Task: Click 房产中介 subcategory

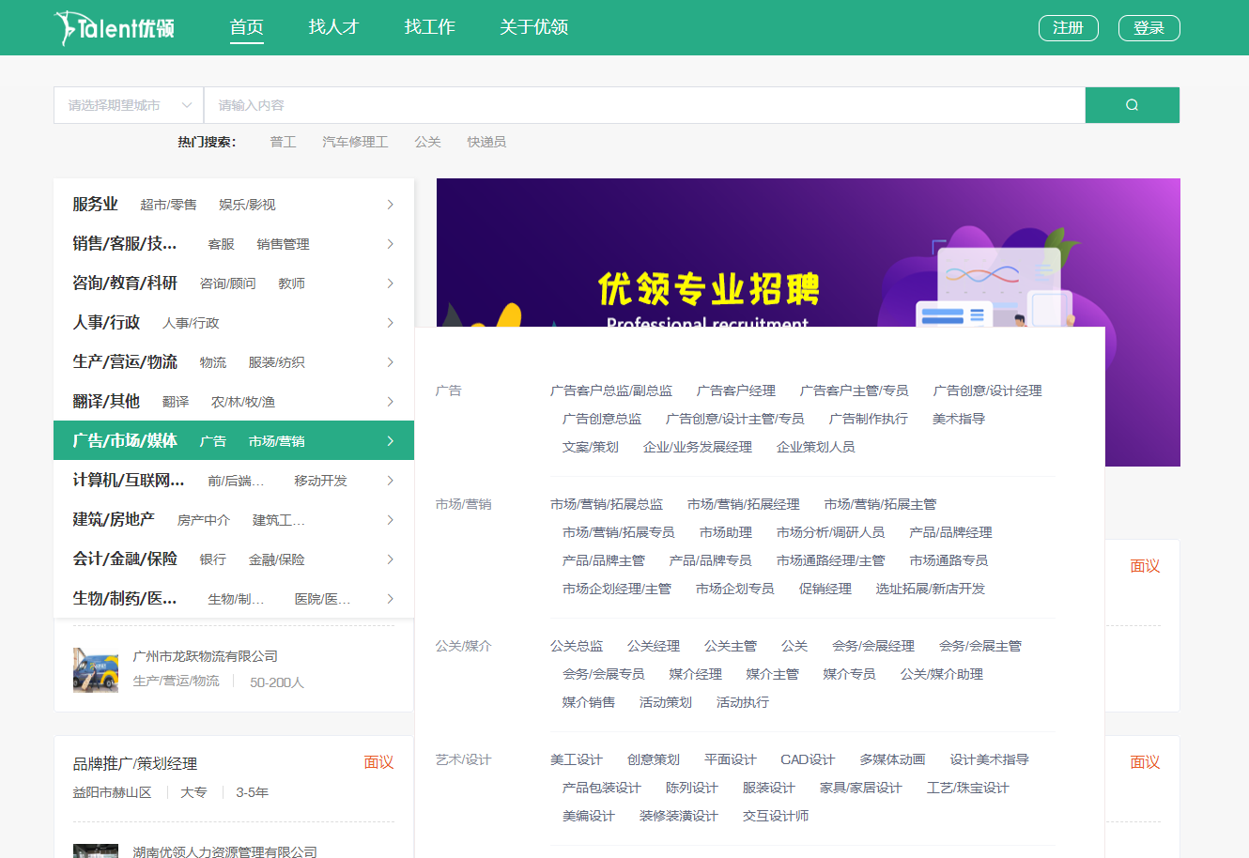Action: click(204, 520)
